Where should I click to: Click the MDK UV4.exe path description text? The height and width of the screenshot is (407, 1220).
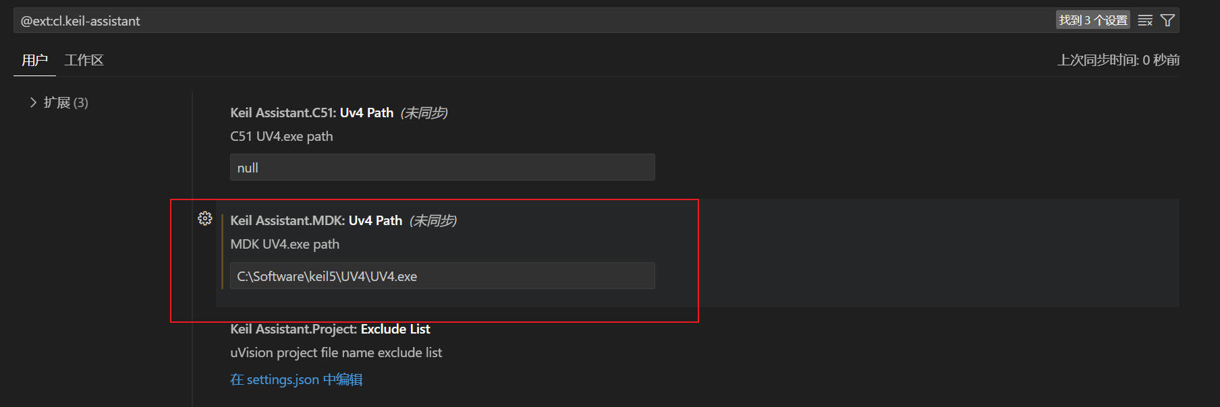pyautogui.click(x=285, y=244)
